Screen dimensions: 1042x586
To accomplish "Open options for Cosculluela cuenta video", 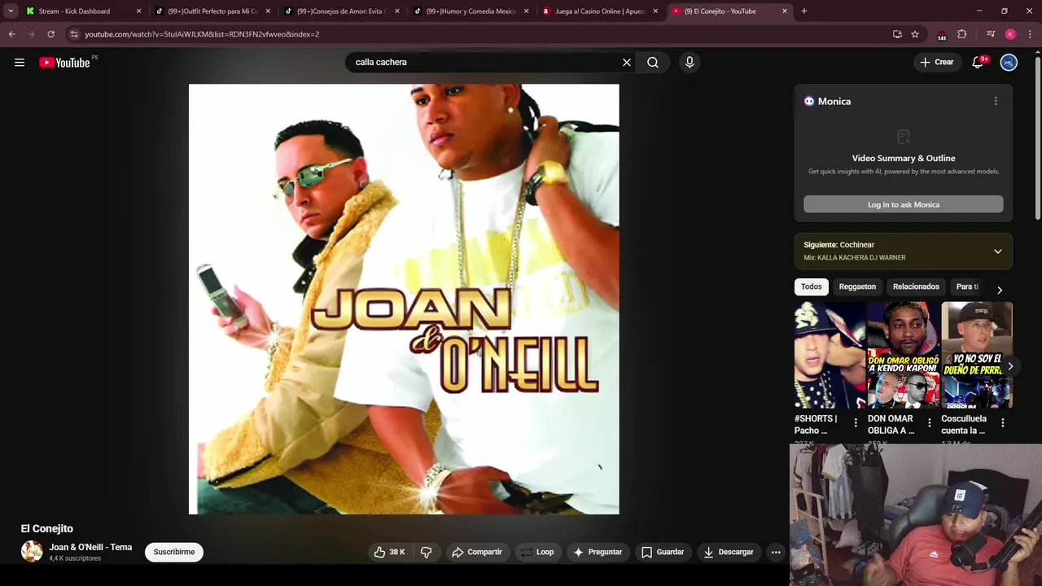I will [1003, 423].
